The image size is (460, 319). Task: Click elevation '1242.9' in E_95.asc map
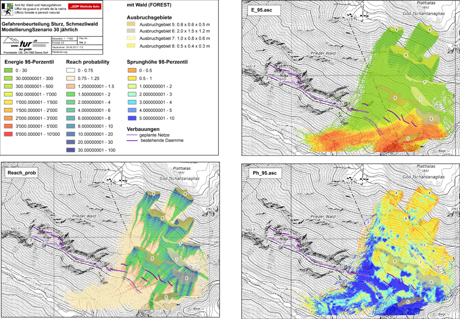click(251, 66)
